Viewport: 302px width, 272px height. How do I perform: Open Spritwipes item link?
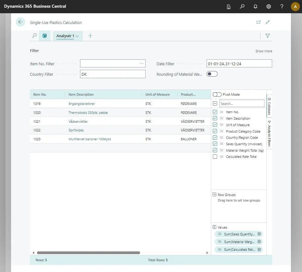pos(76,130)
